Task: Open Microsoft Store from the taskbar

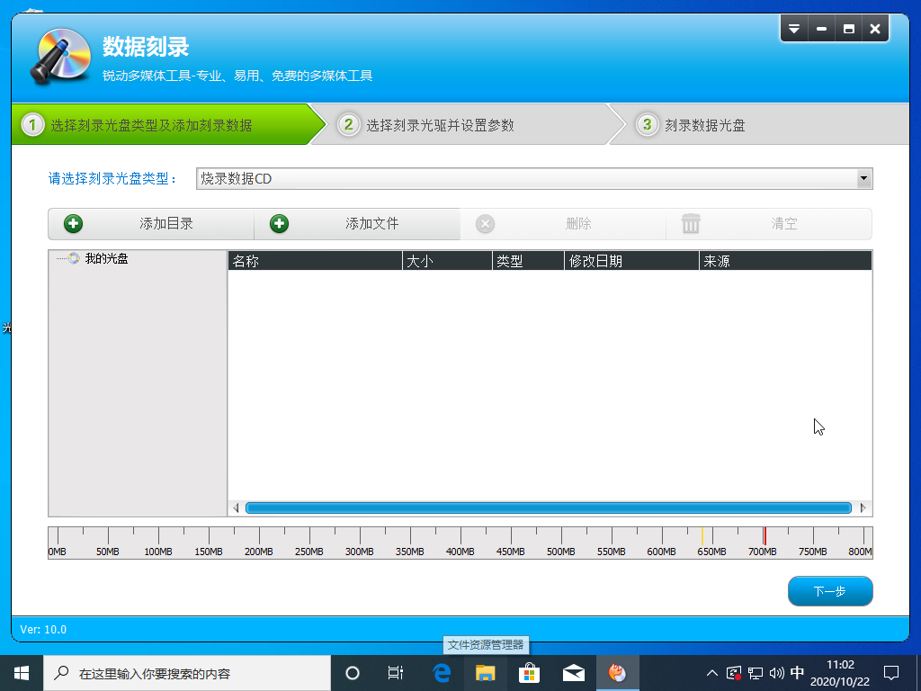Action: pos(530,672)
